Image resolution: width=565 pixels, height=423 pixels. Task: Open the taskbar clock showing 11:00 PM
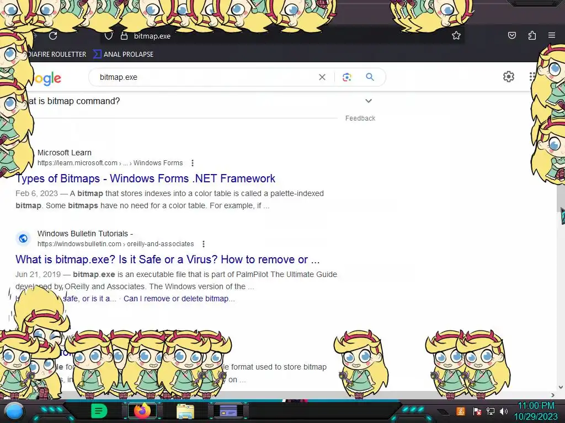point(536,411)
